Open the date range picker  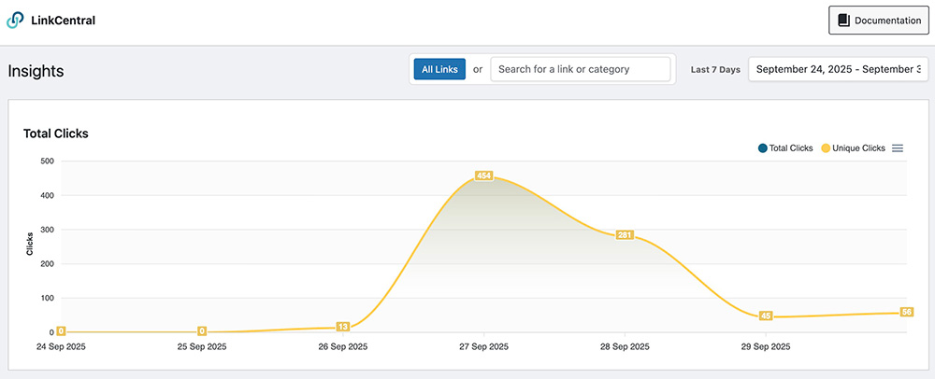click(x=837, y=69)
